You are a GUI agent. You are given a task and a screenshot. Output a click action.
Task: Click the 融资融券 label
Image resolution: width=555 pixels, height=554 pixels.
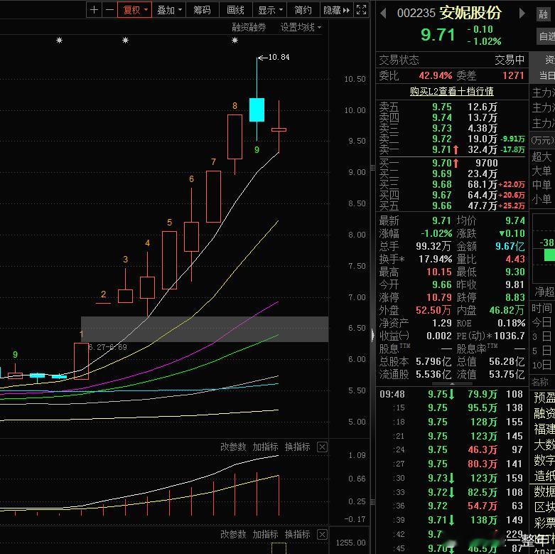pos(249,27)
